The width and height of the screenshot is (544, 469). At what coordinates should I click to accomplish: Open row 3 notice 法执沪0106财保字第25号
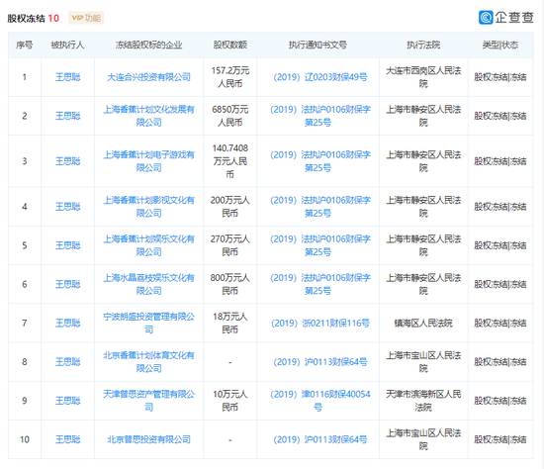[x=319, y=161]
